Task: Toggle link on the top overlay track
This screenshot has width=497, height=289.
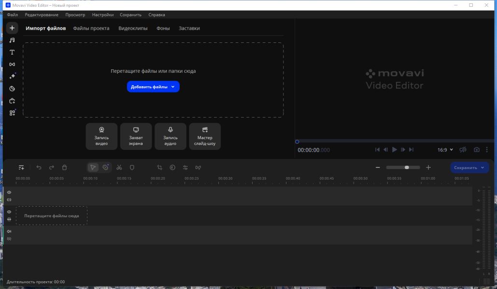Action: coord(9,200)
